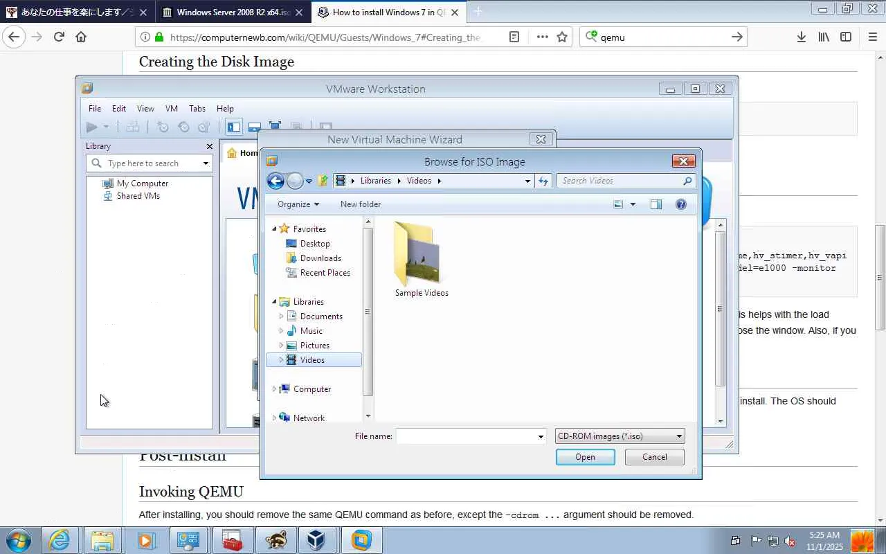The image size is (886, 554).
Task: Toggle the preview pane in file dialog
Action: click(x=656, y=204)
